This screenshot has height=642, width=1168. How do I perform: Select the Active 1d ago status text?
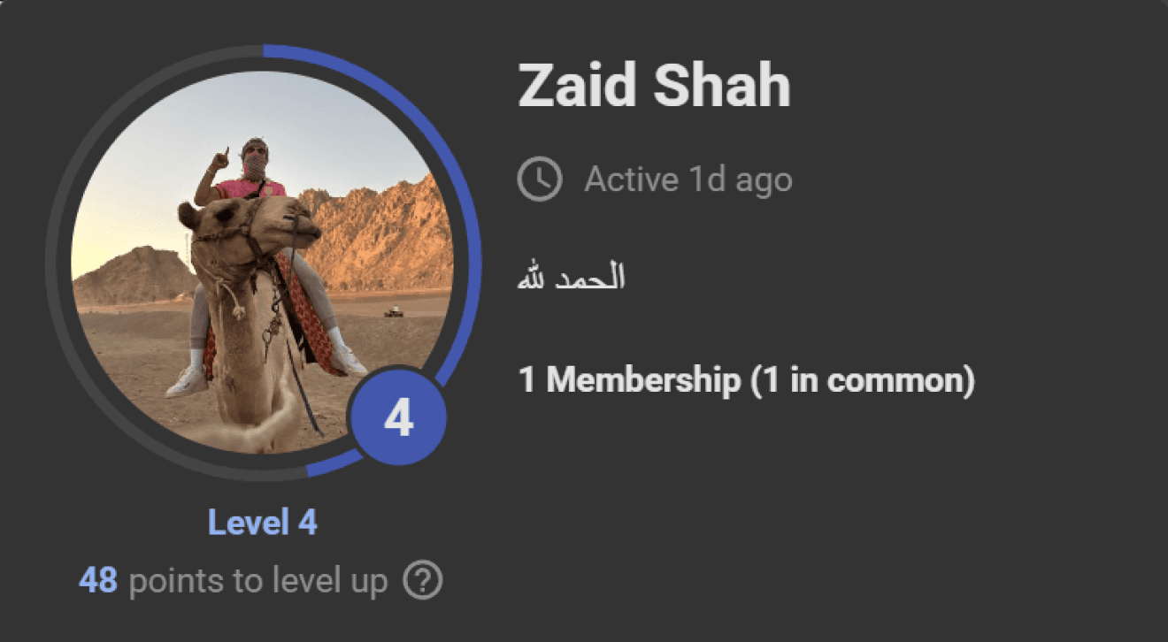click(x=688, y=180)
